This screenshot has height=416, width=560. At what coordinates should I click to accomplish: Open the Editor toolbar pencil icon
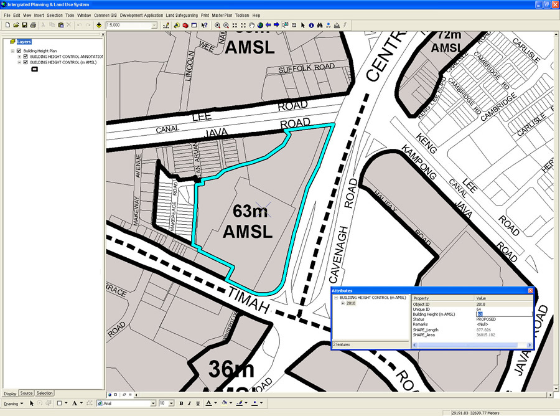[x=166, y=26]
